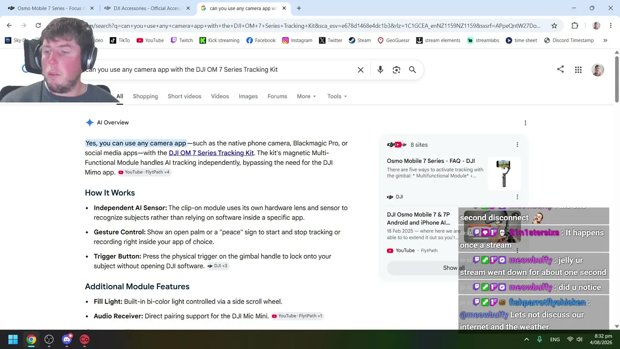Select the "How It Works" heading
The image size is (620, 349).
[x=110, y=193]
